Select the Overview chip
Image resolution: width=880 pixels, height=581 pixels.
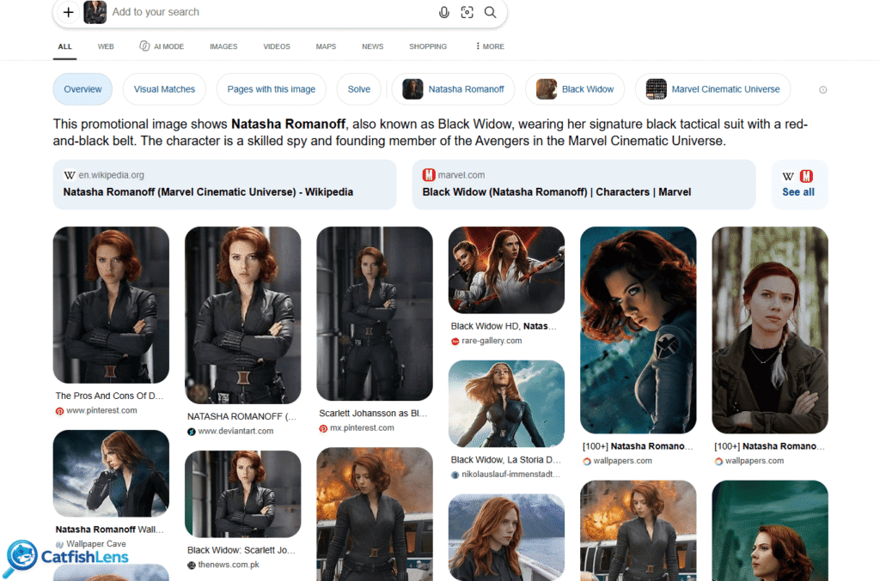tap(82, 89)
